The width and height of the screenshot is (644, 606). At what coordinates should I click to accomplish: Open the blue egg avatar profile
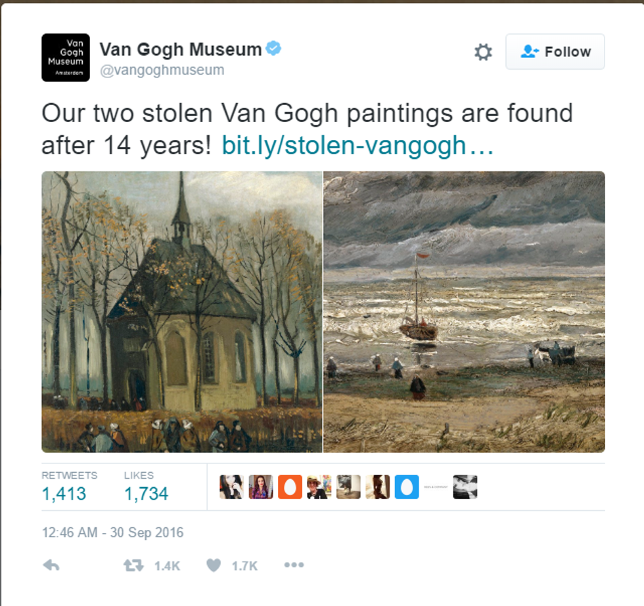tap(407, 487)
